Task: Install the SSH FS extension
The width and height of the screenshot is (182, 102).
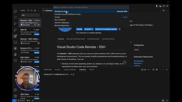Action: (x=37, y=34)
